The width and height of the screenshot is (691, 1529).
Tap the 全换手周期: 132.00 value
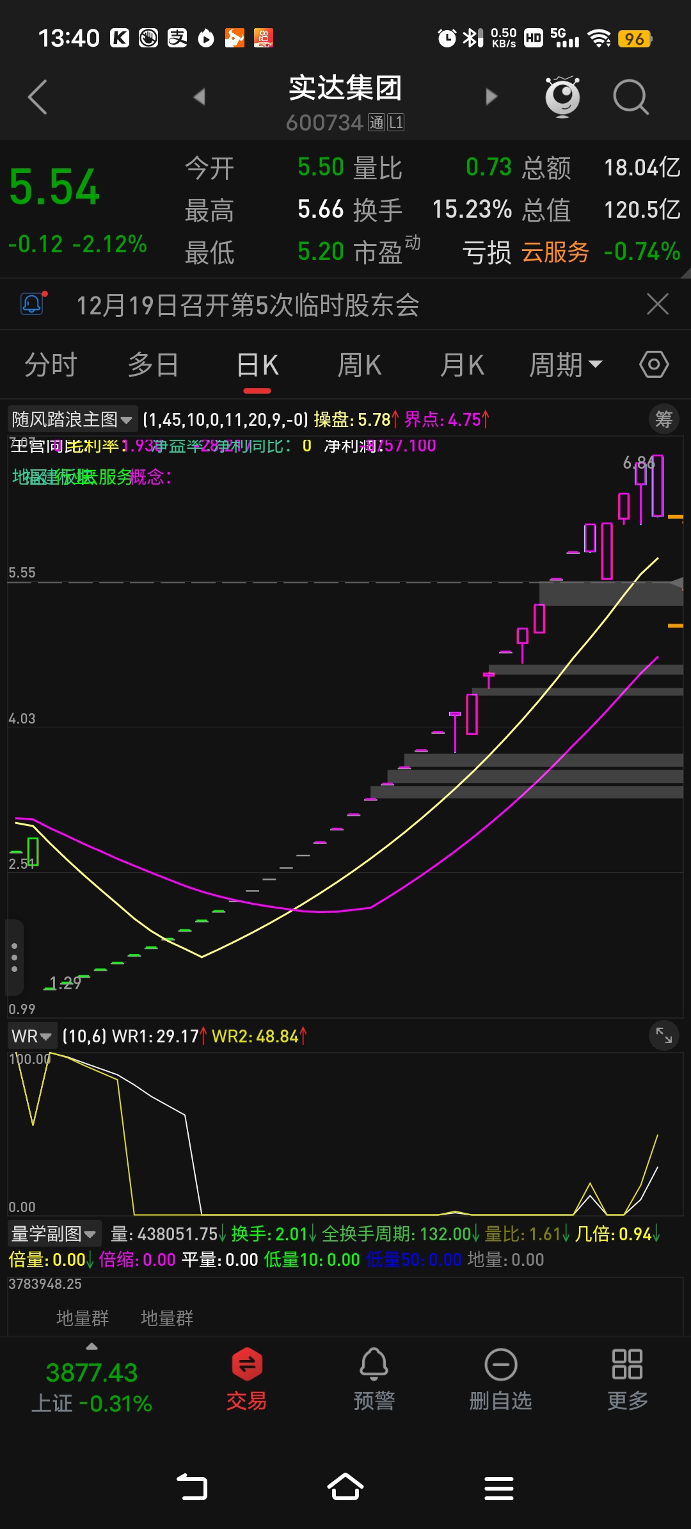click(x=401, y=1234)
